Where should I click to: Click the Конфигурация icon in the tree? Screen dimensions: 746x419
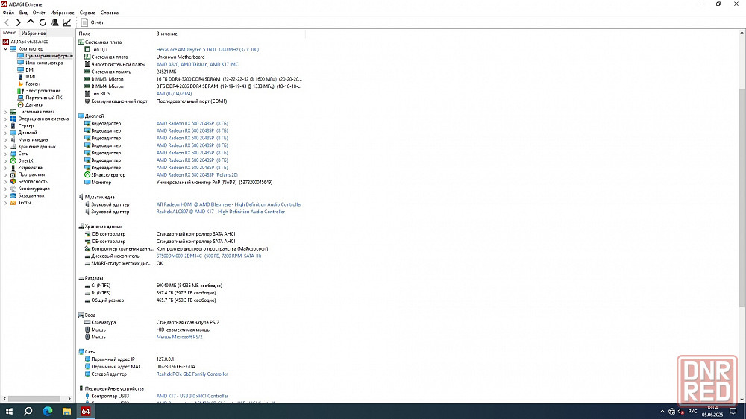click(13, 189)
